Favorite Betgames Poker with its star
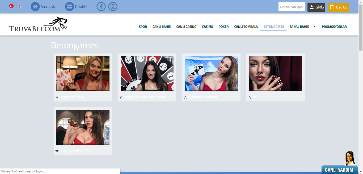This screenshot has height=174, width=363. pyautogui.click(x=57, y=97)
